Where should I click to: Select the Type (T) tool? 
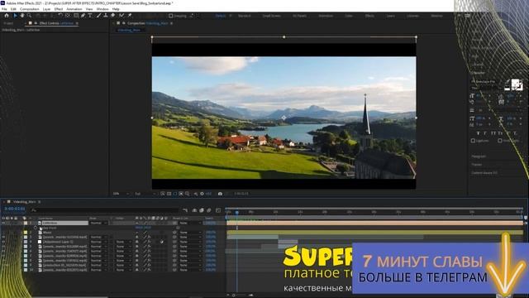point(90,16)
